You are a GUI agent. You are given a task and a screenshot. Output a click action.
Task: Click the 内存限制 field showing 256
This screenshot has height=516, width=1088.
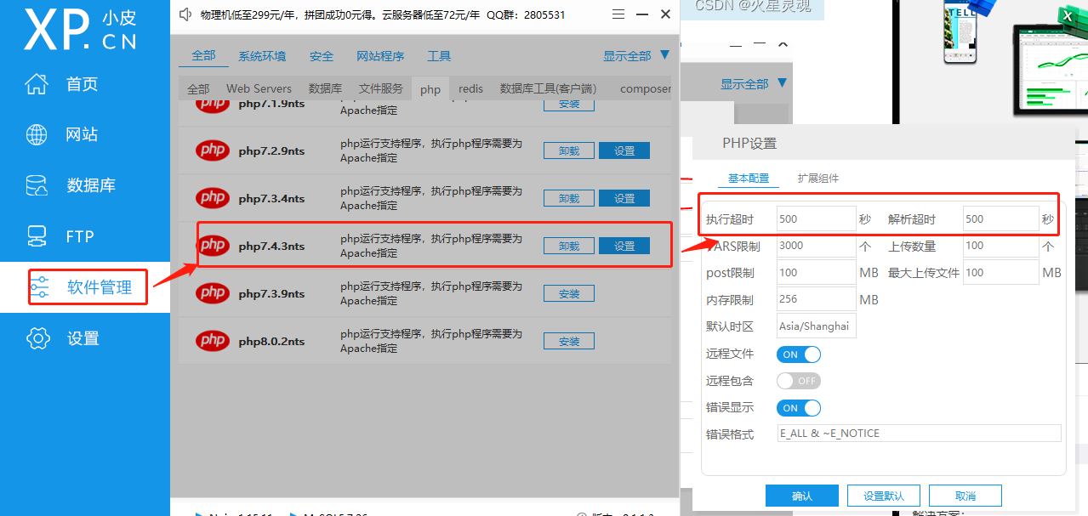(817, 299)
